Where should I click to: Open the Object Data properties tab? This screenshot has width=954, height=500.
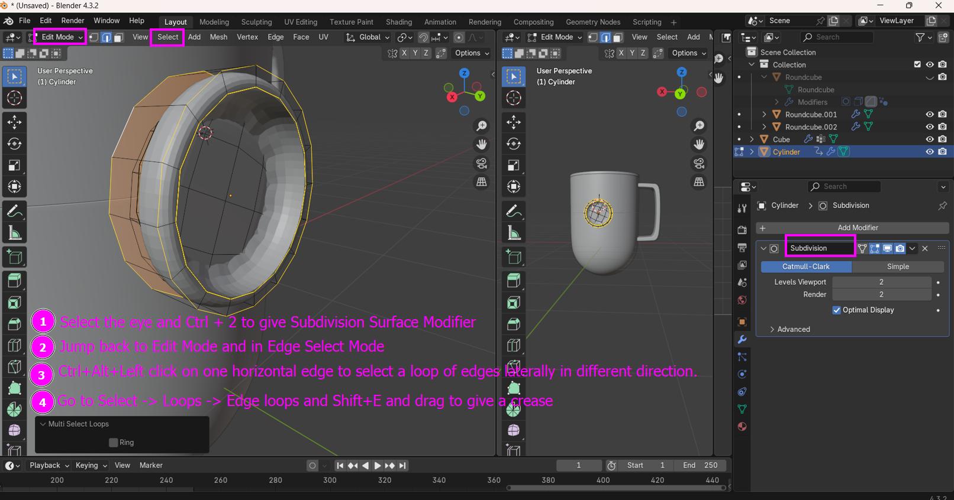tap(742, 409)
